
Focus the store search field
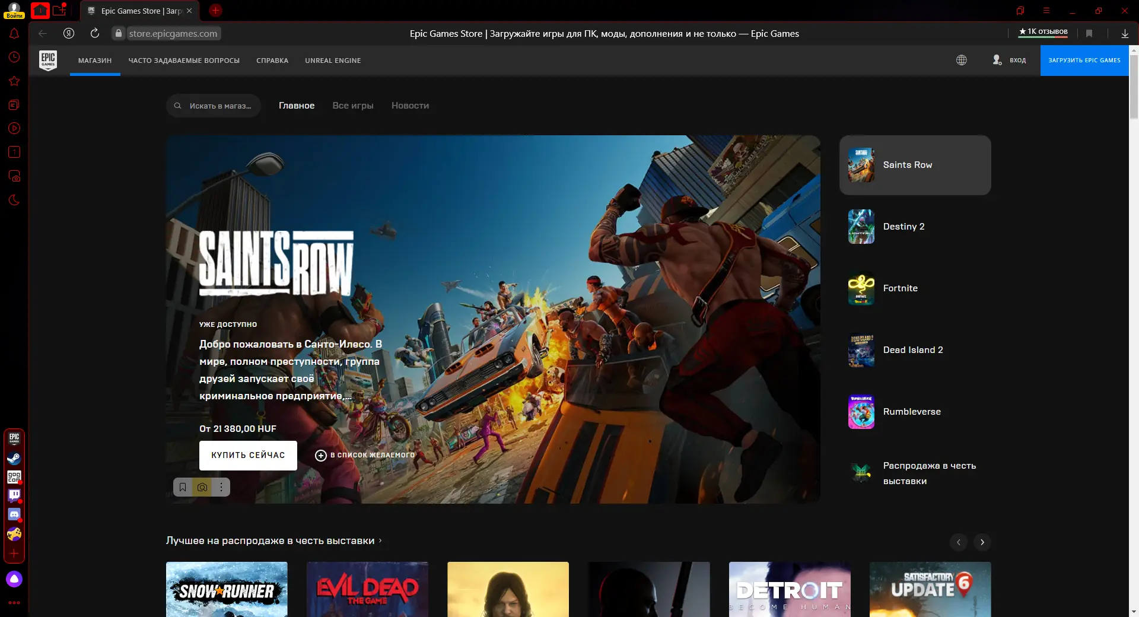click(214, 106)
